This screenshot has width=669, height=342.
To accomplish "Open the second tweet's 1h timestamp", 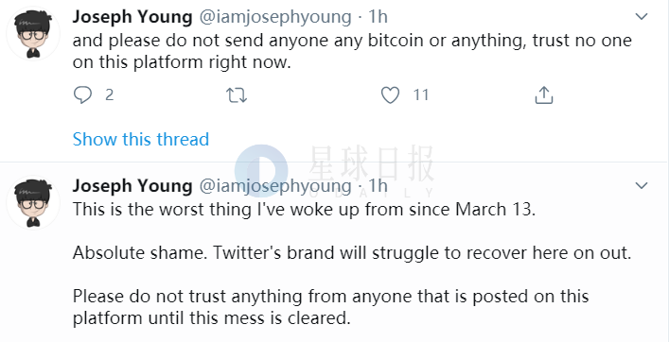I will pyautogui.click(x=378, y=186).
